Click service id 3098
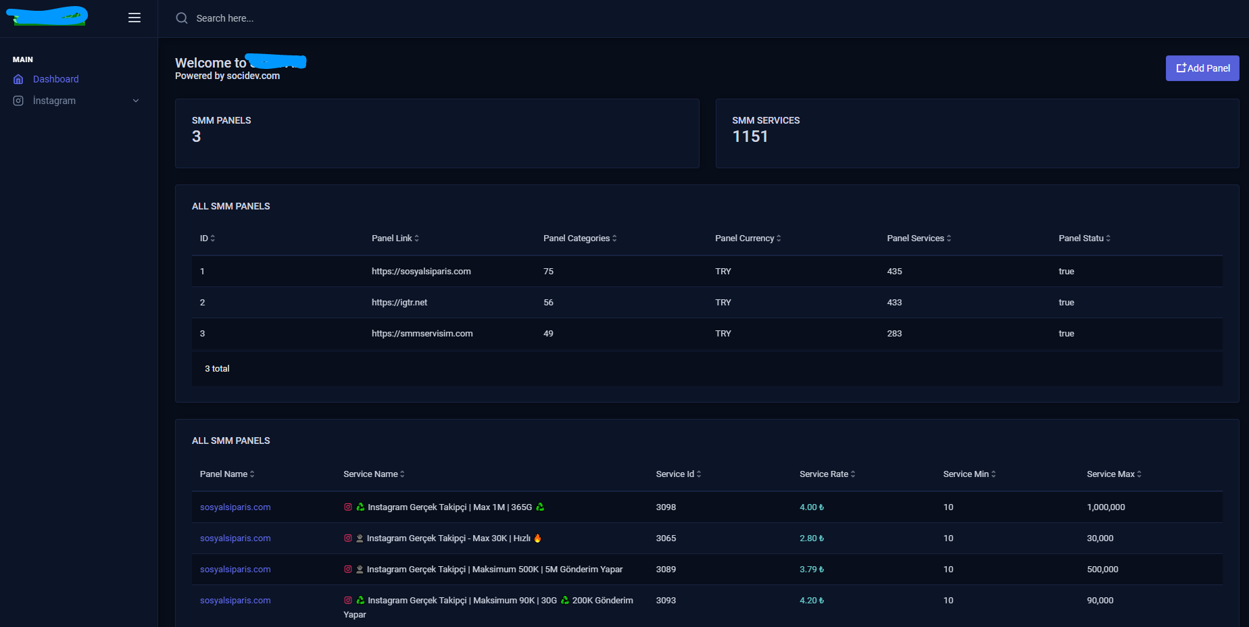The height and width of the screenshot is (627, 1249). coord(666,507)
